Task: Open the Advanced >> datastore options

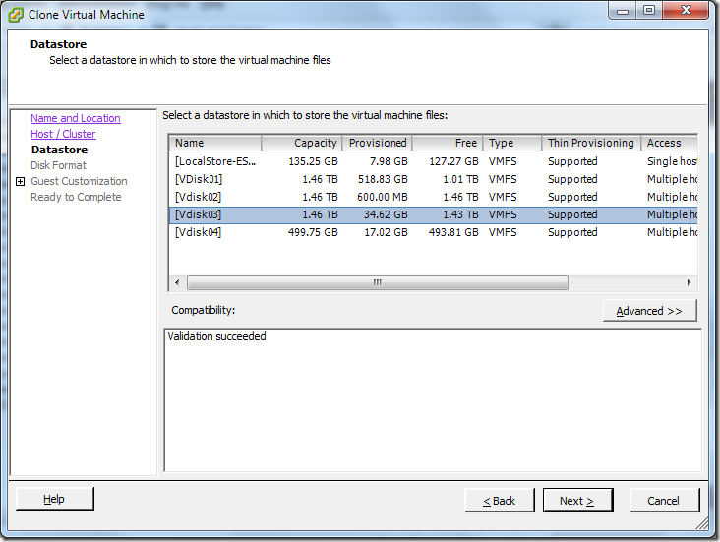Action: (x=649, y=311)
